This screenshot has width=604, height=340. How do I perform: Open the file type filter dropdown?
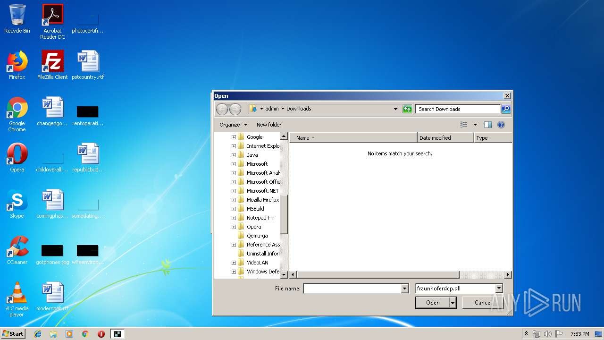499,289
